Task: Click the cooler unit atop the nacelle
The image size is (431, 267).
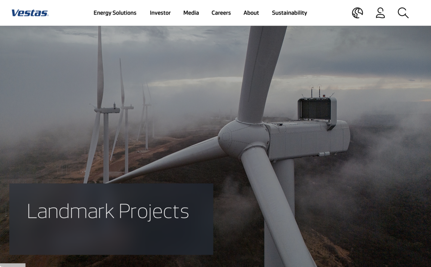Action: pyautogui.click(x=317, y=109)
